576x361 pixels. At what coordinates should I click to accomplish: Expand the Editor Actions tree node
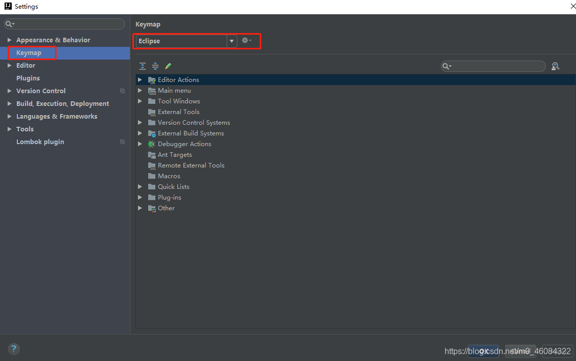[140, 80]
